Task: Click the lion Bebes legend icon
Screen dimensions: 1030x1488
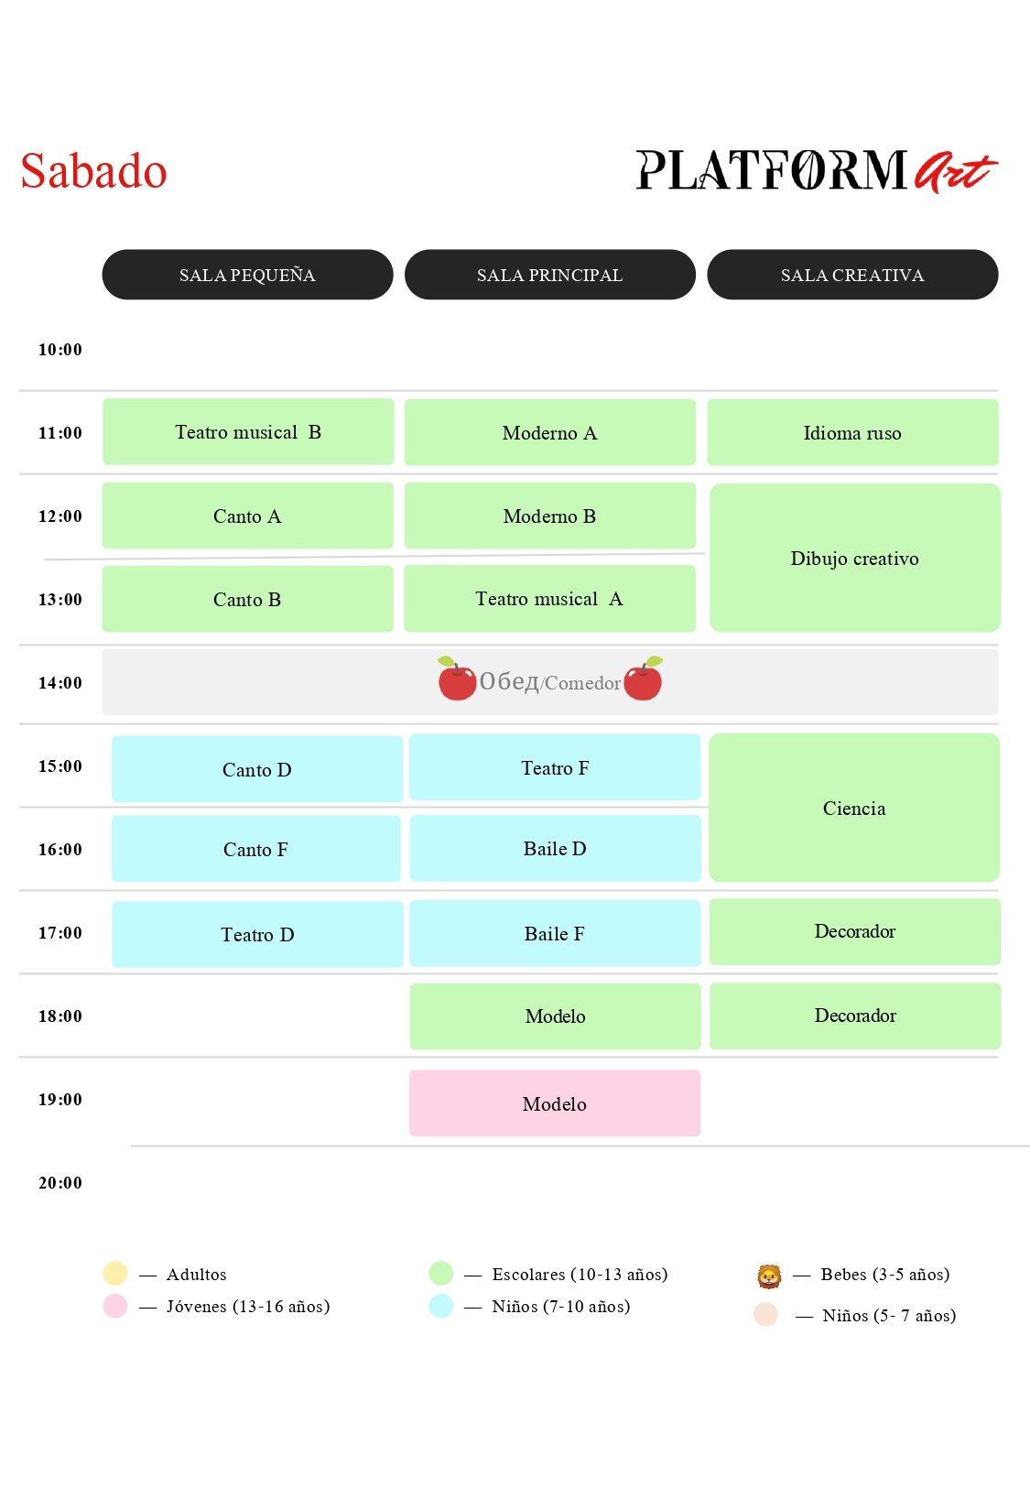Action: coord(769,1276)
